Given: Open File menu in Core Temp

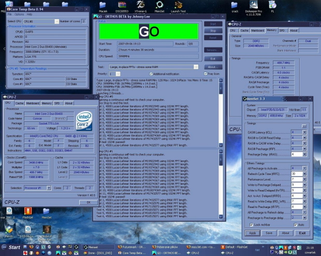Looking at the screenshot, I should [x=10, y=14].
